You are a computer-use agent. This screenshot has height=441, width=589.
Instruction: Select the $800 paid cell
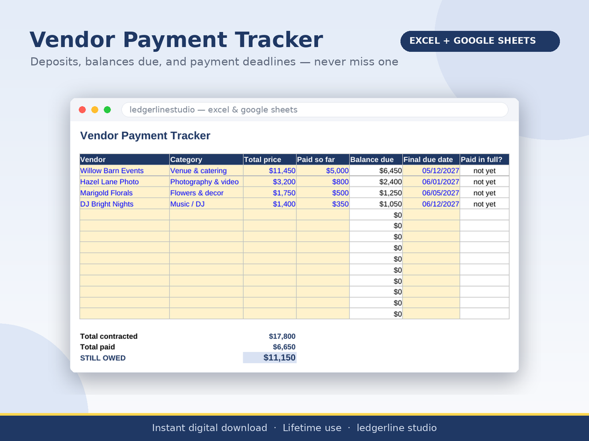tap(323, 181)
